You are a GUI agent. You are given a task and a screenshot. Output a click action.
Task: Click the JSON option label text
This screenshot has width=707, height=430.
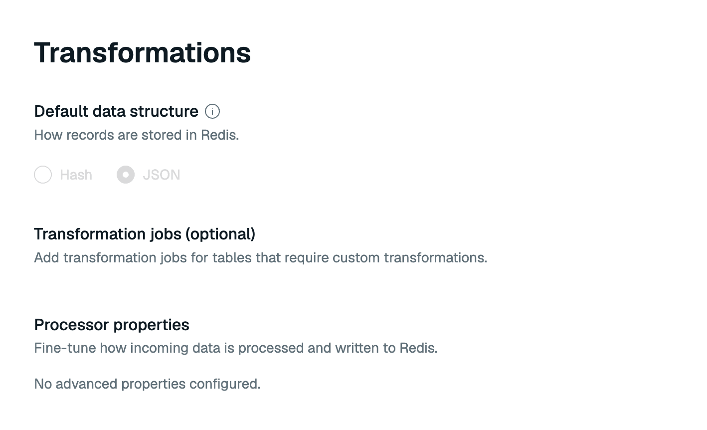[162, 175]
